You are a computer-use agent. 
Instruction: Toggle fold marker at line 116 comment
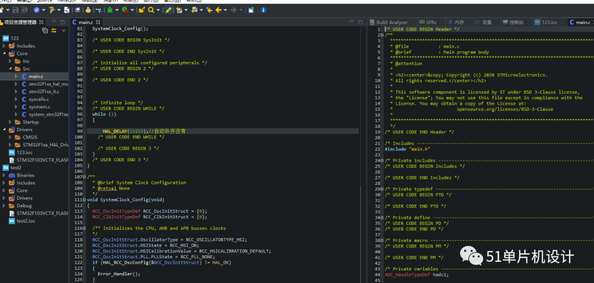(x=85, y=228)
